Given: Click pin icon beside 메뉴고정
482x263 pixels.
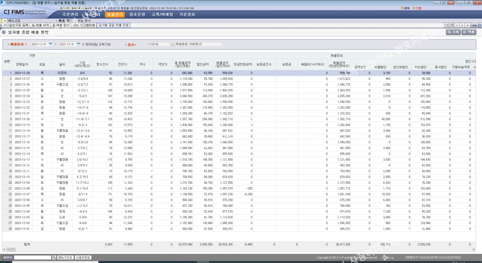Looking at the screenshot, I should point(4,21).
